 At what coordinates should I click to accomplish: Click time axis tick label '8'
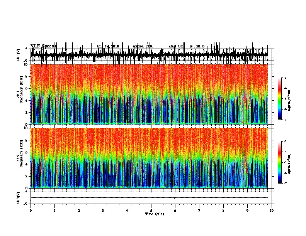[223, 211]
